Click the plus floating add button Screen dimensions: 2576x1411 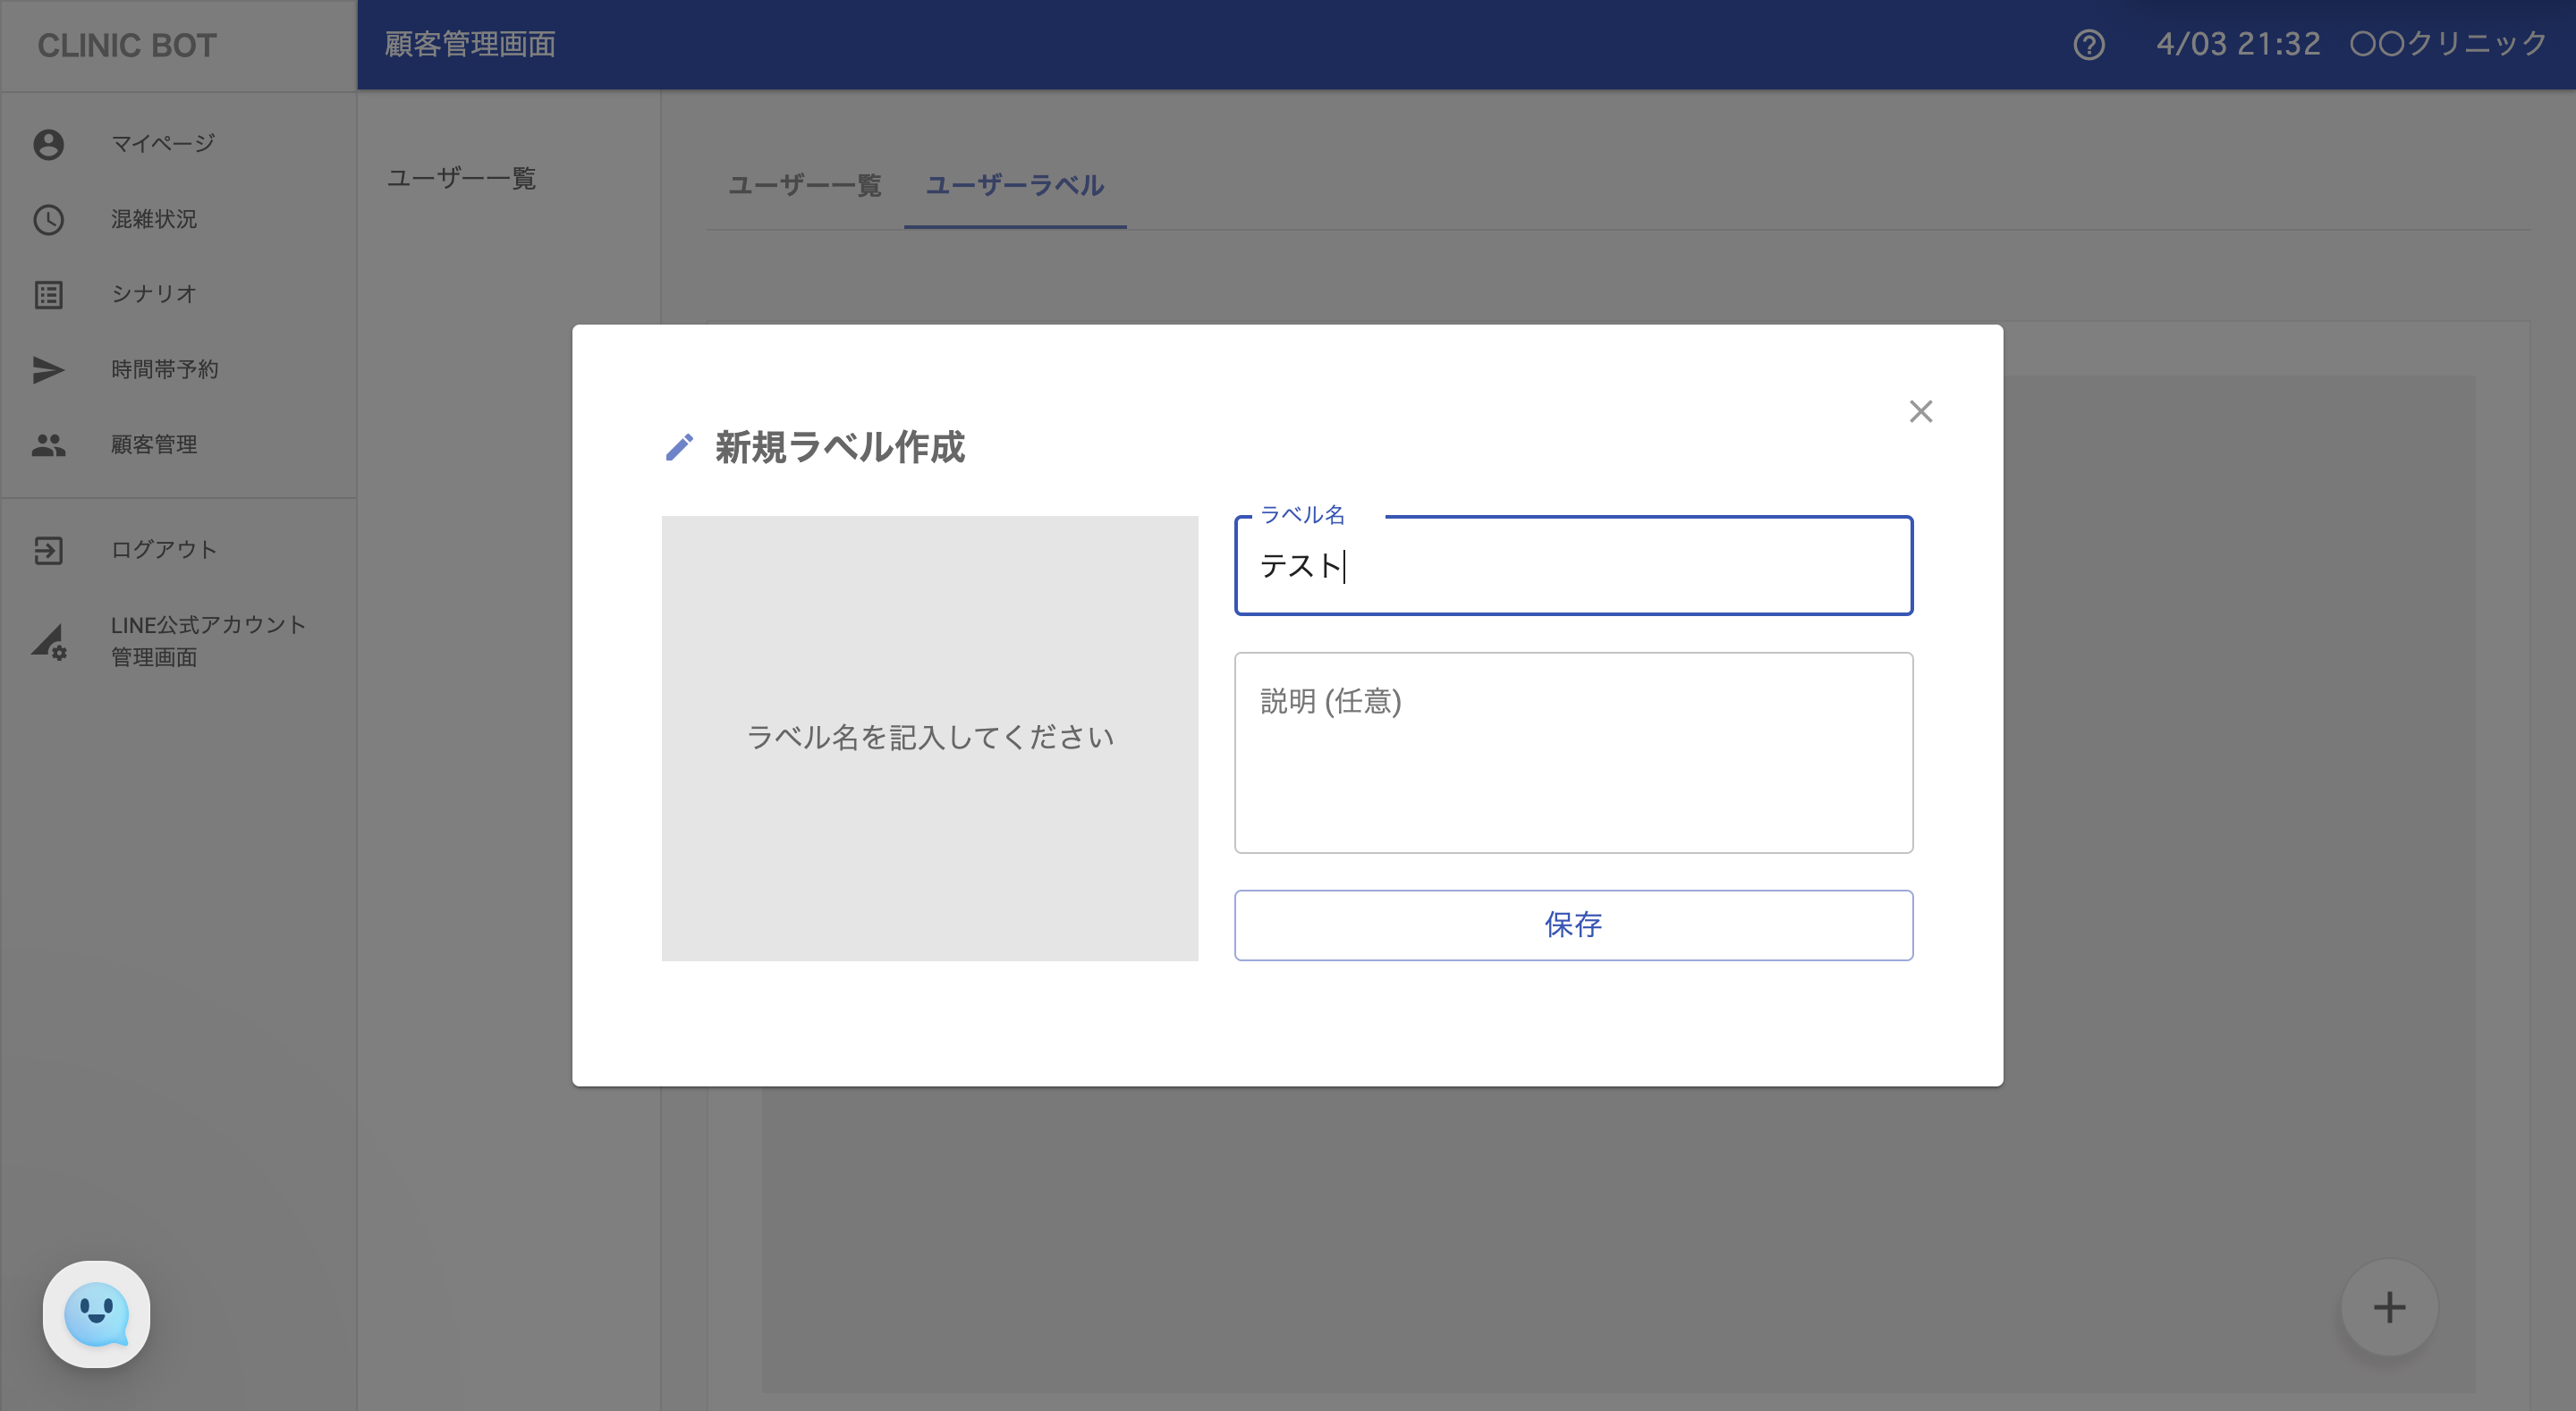(2388, 1306)
